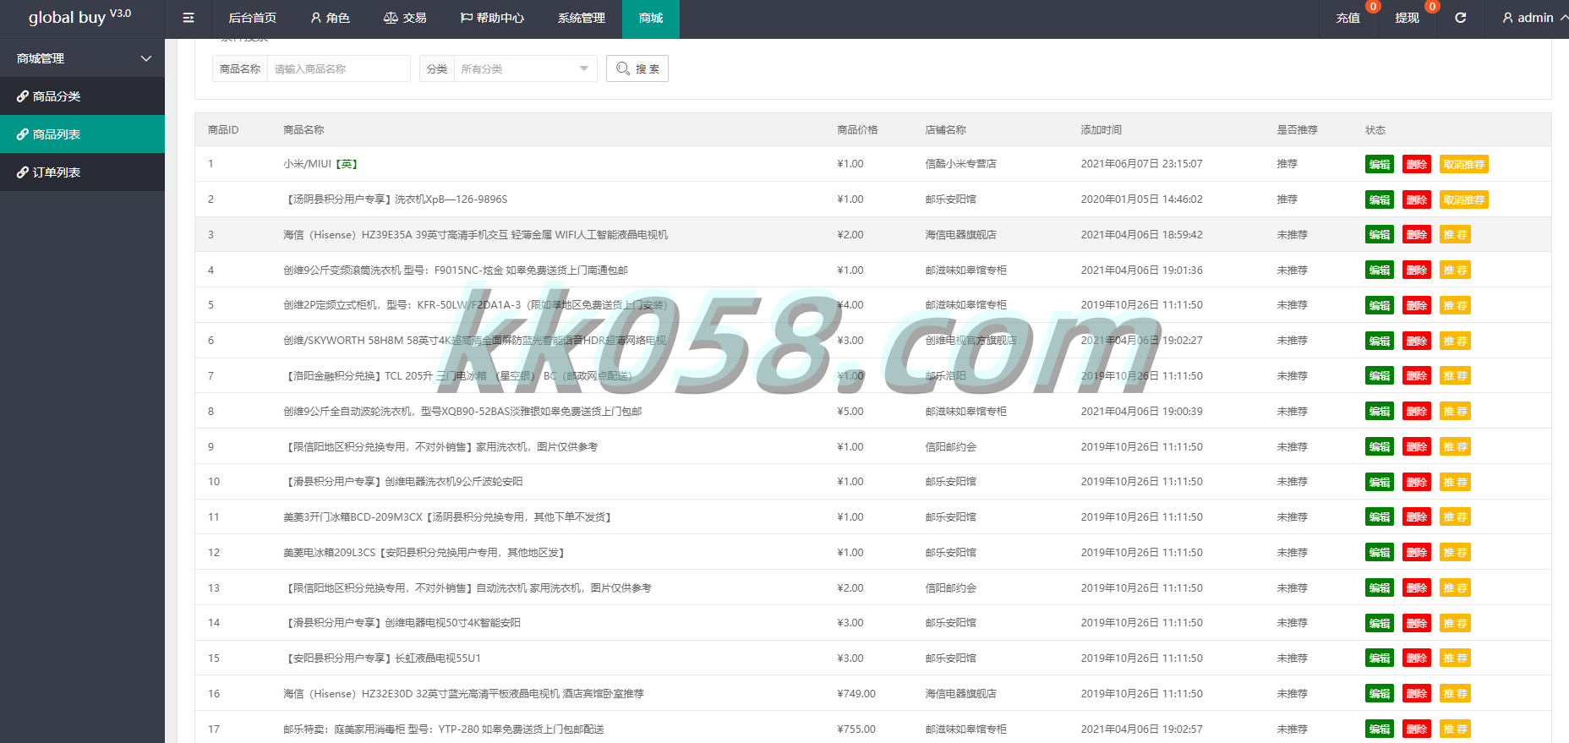Click the link icon beside 商品列表
Image resolution: width=1569 pixels, height=743 pixels.
tap(23, 134)
